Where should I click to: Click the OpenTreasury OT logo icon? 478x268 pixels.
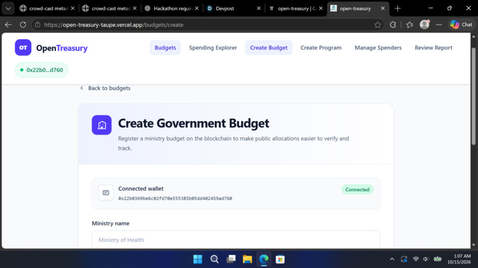[23, 47]
